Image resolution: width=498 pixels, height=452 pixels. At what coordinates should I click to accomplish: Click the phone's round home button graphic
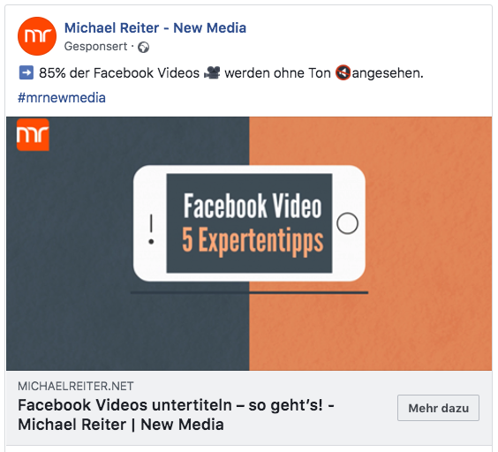(x=347, y=223)
